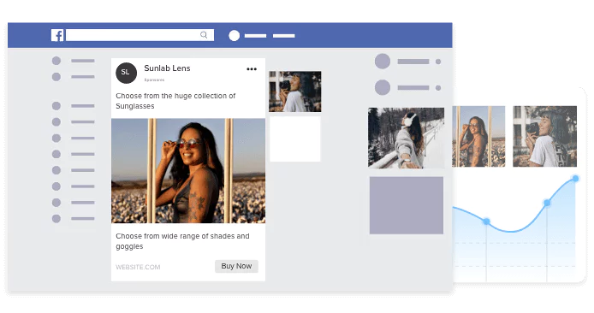Click the highest data point on chart

click(x=575, y=178)
